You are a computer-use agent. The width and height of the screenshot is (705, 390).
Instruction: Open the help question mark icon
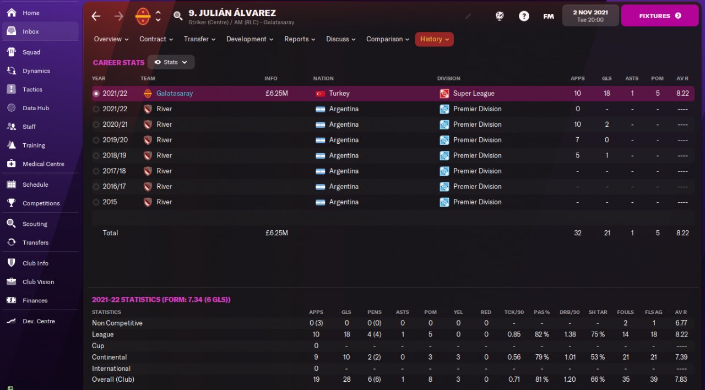(524, 16)
